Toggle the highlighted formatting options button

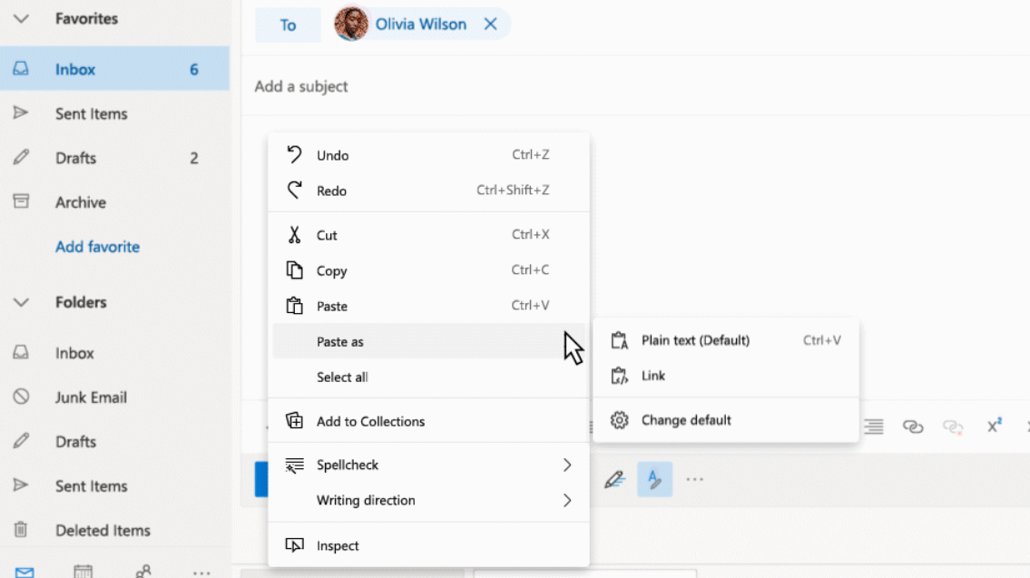click(654, 479)
